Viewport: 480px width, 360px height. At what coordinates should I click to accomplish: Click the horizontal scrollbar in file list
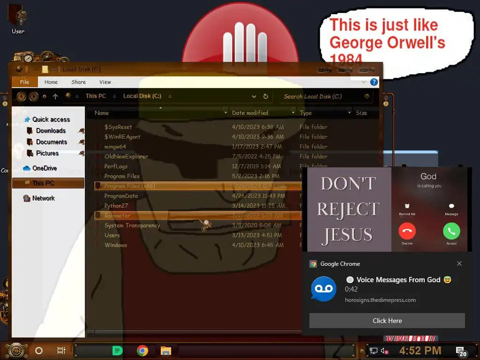pyautogui.click(x=195, y=332)
